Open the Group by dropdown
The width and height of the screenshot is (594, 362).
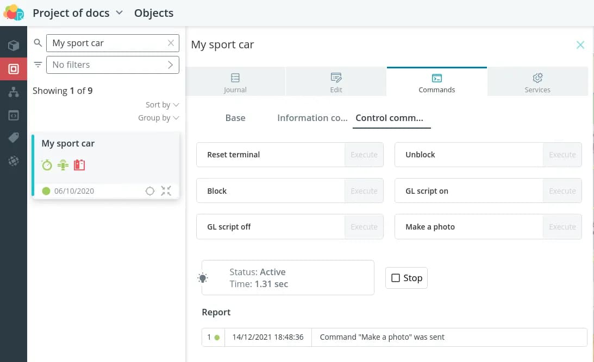point(158,118)
